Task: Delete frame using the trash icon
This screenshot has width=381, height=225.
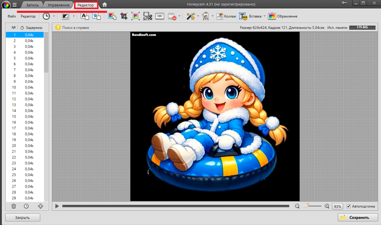Action: click(14, 206)
